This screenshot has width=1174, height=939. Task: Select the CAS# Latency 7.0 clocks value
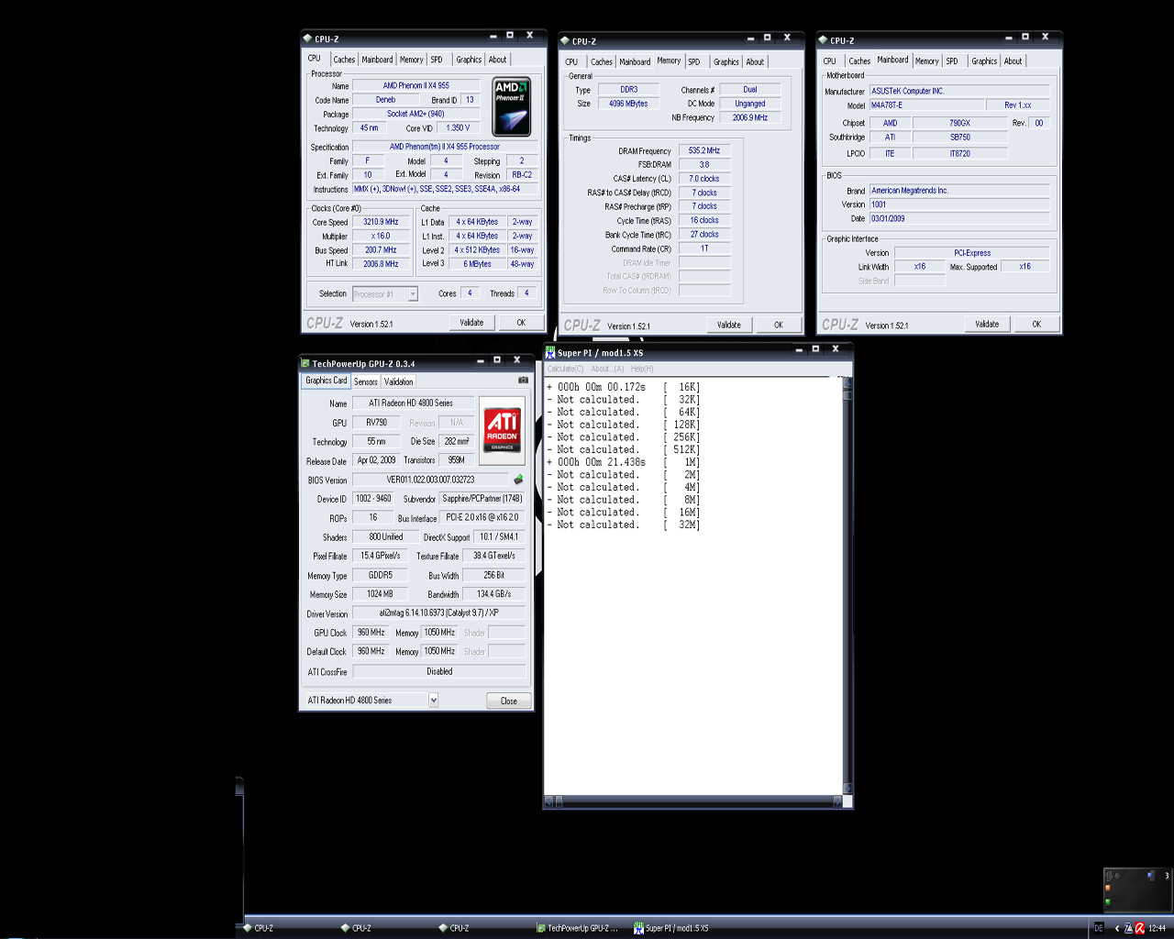pyautogui.click(x=704, y=179)
